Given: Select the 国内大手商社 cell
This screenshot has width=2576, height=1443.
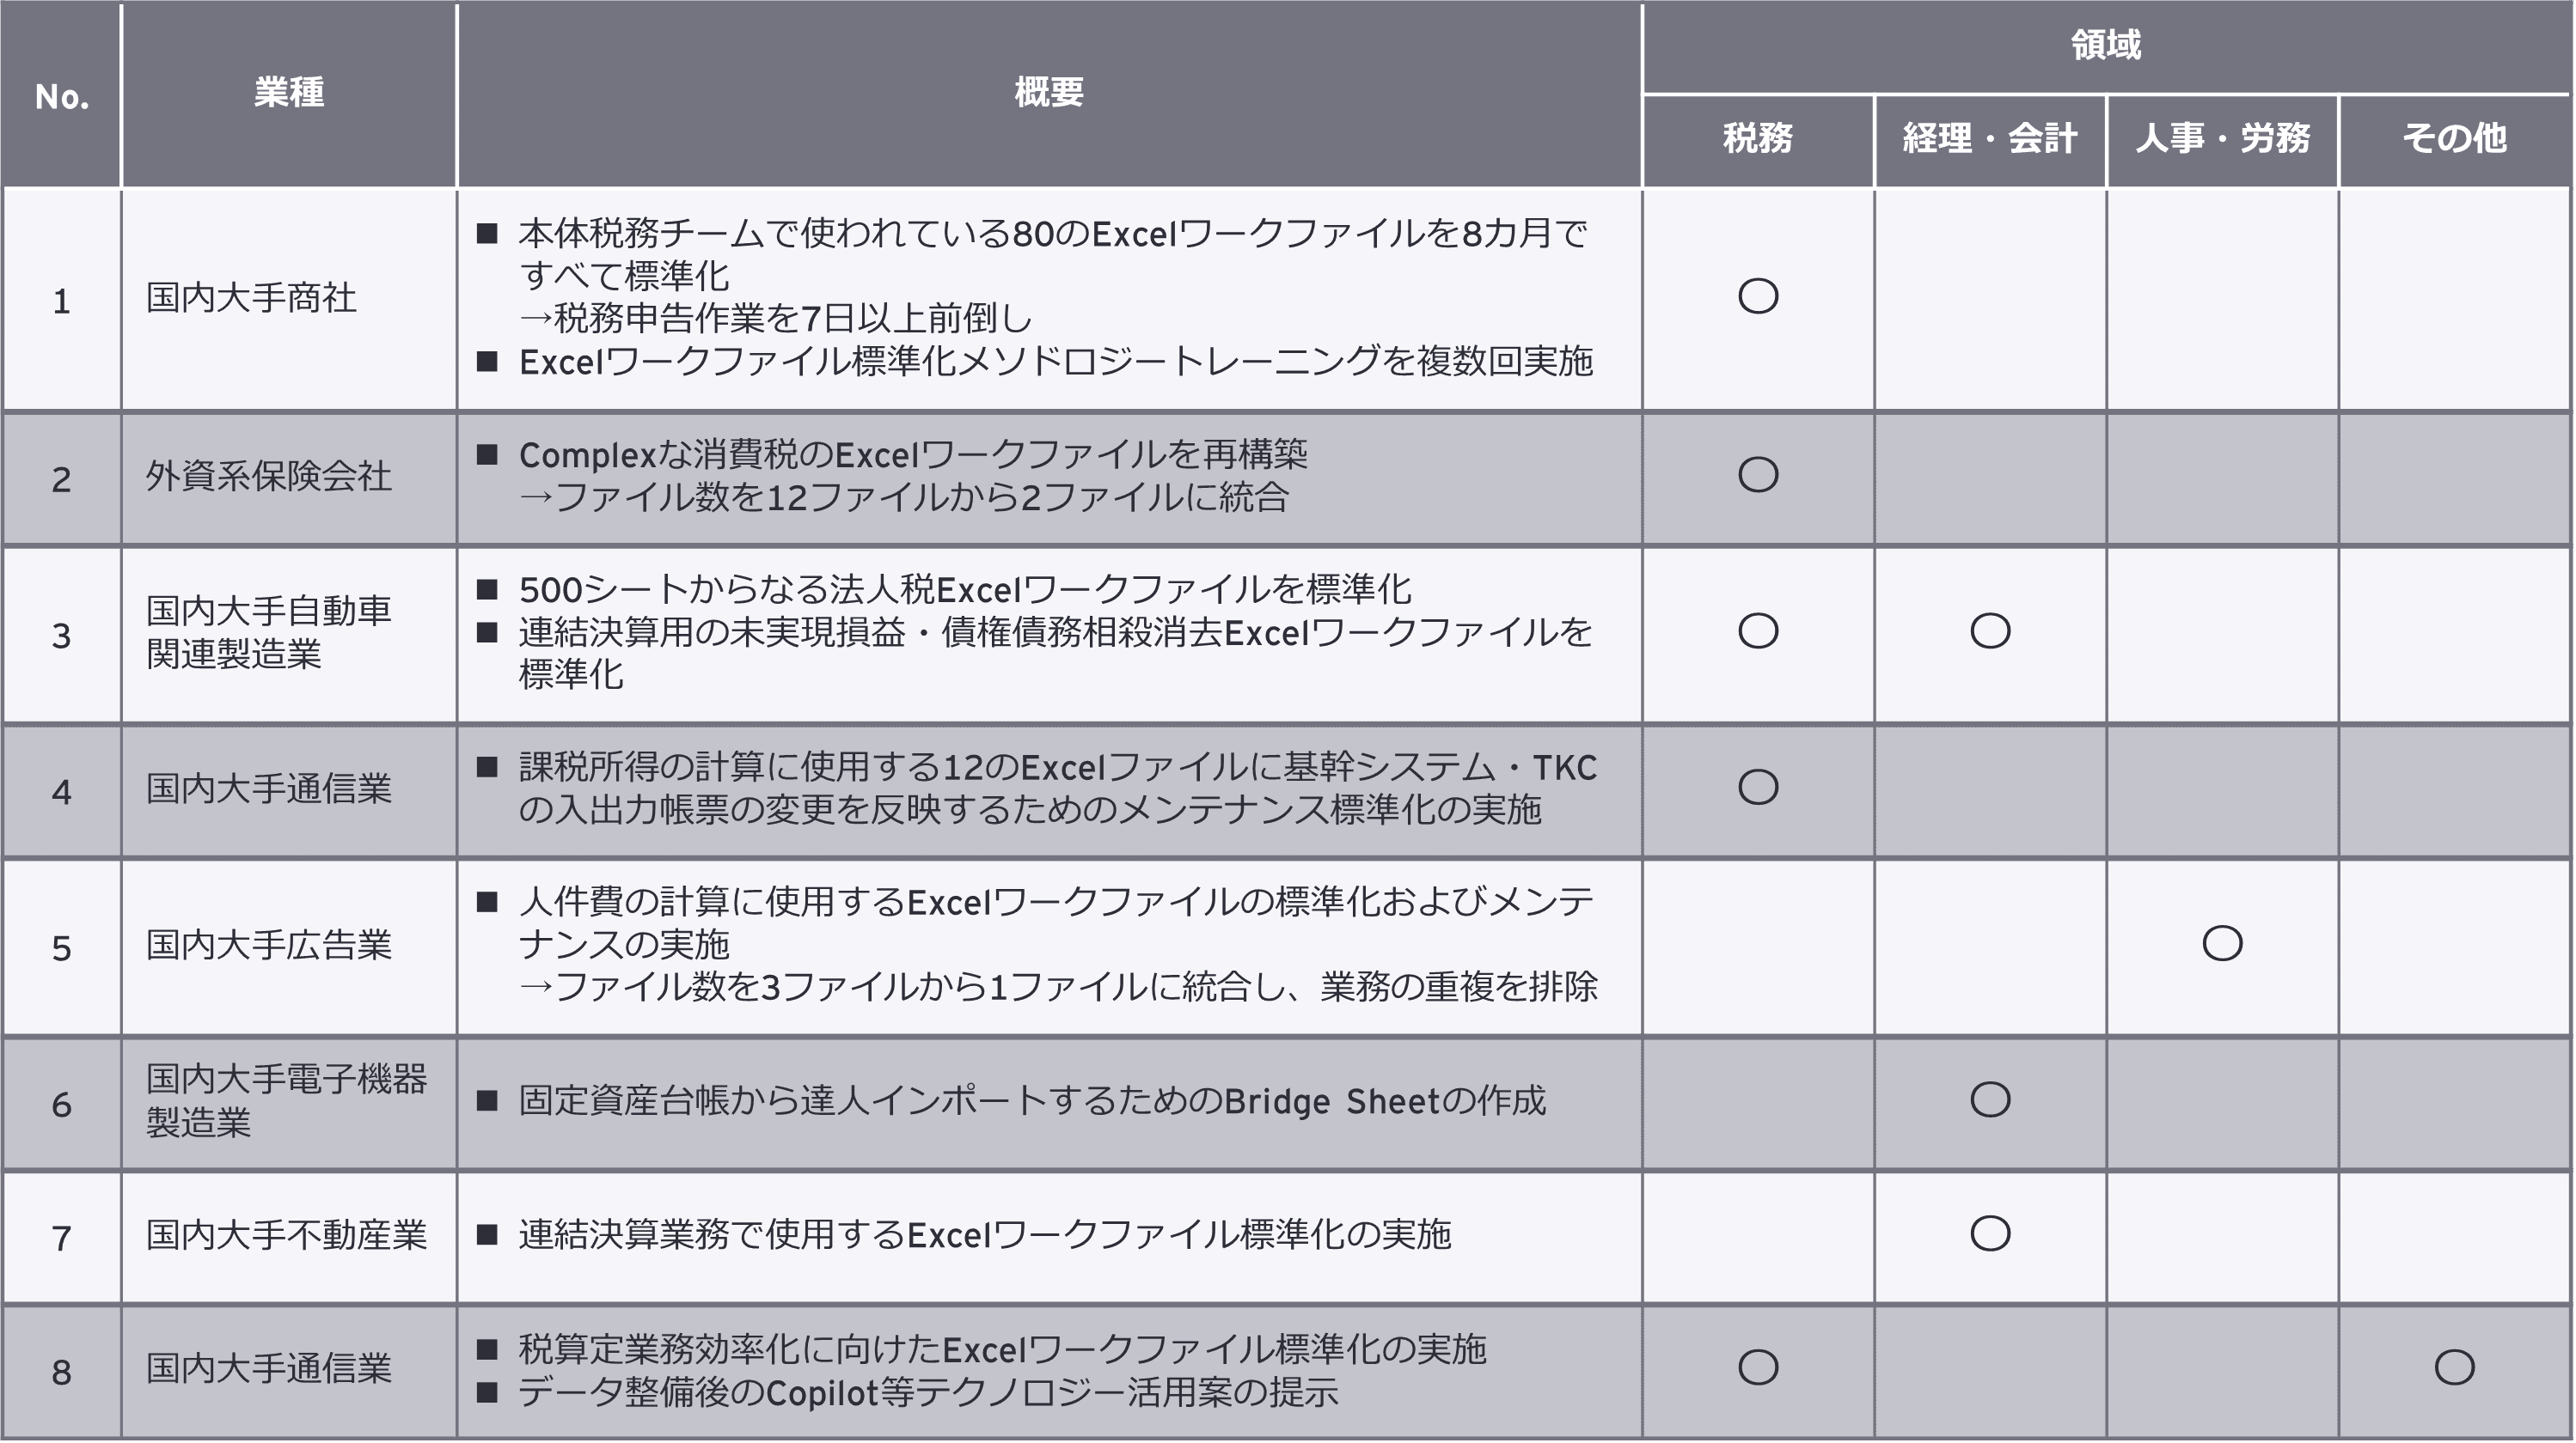Looking at the screenshot, I should [x=252, y=298].
